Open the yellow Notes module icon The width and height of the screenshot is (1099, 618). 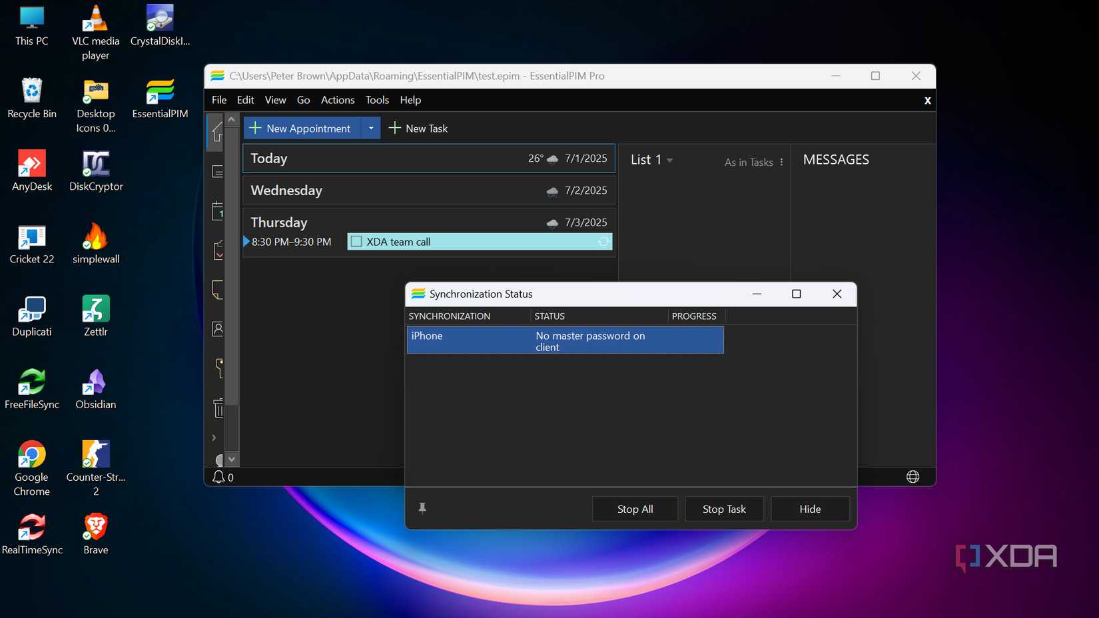click(x=217, y=290)
